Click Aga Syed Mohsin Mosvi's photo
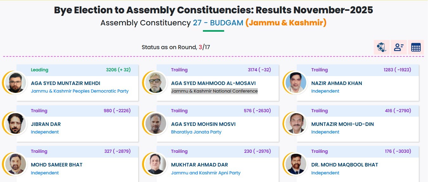 click(x=156, y=123)
